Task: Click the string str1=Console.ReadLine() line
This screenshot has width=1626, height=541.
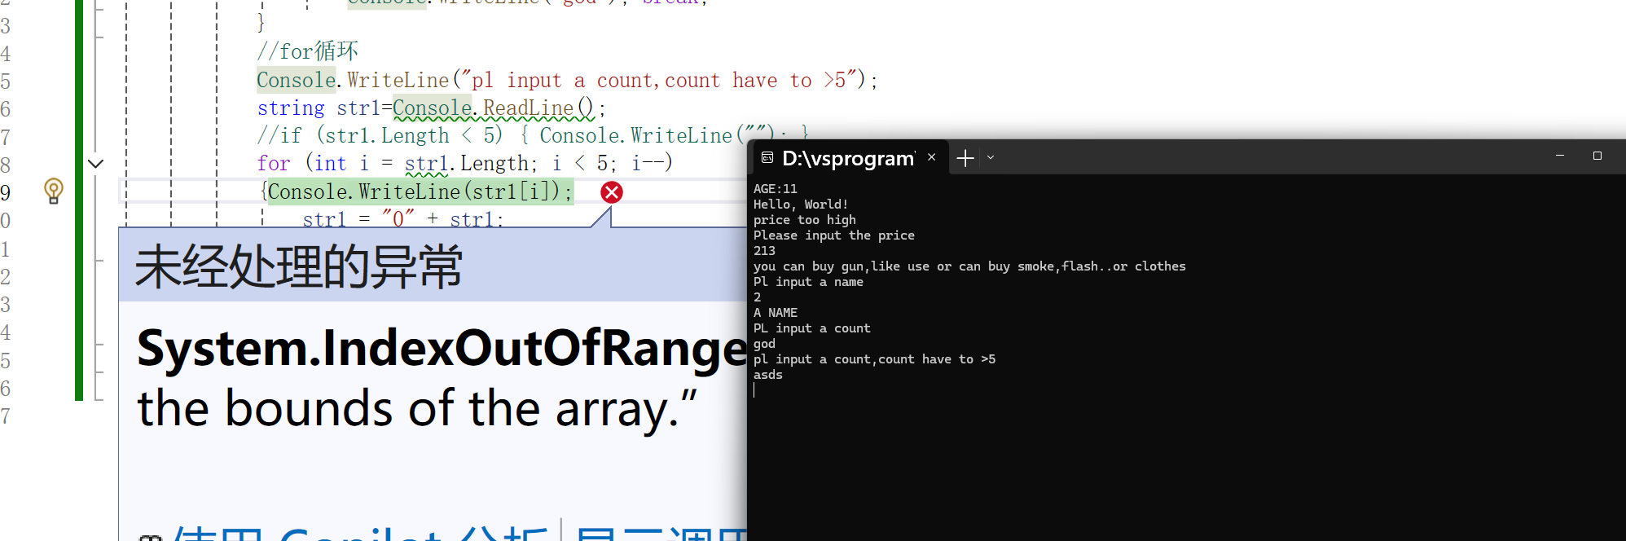Action: coord(432,108)
